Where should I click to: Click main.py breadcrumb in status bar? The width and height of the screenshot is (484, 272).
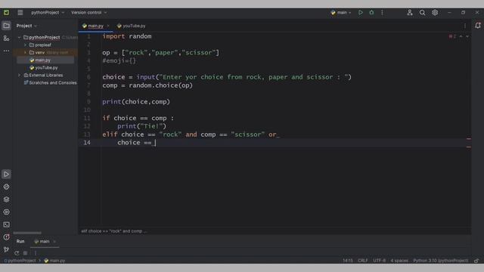[54, 261]
